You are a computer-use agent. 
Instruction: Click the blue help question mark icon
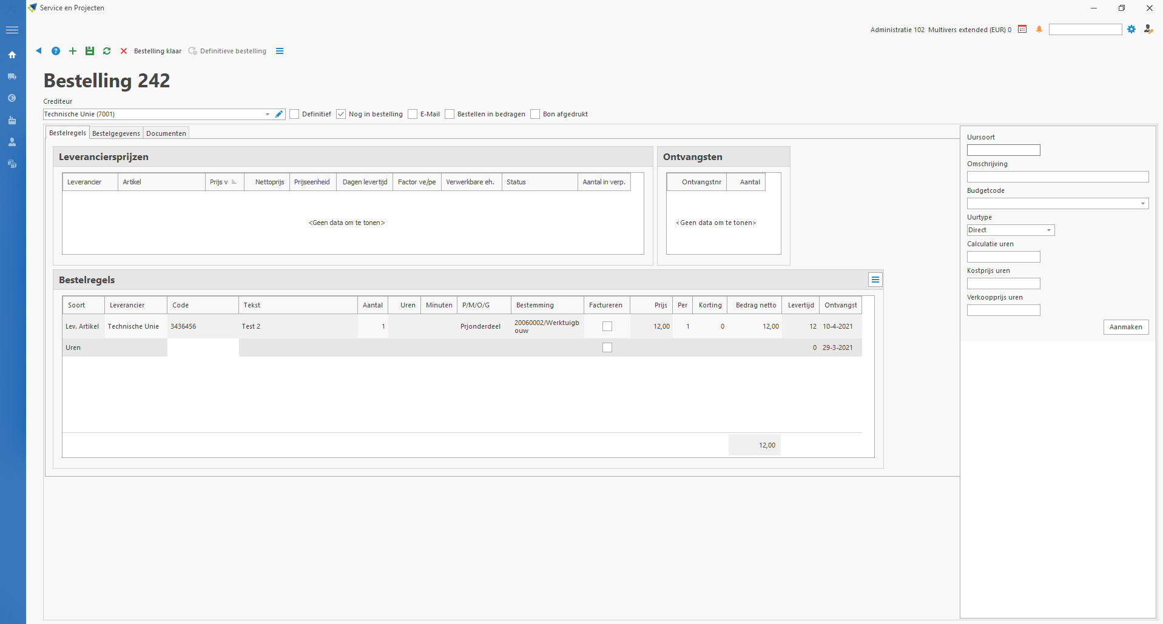click(x=56, y=51)
